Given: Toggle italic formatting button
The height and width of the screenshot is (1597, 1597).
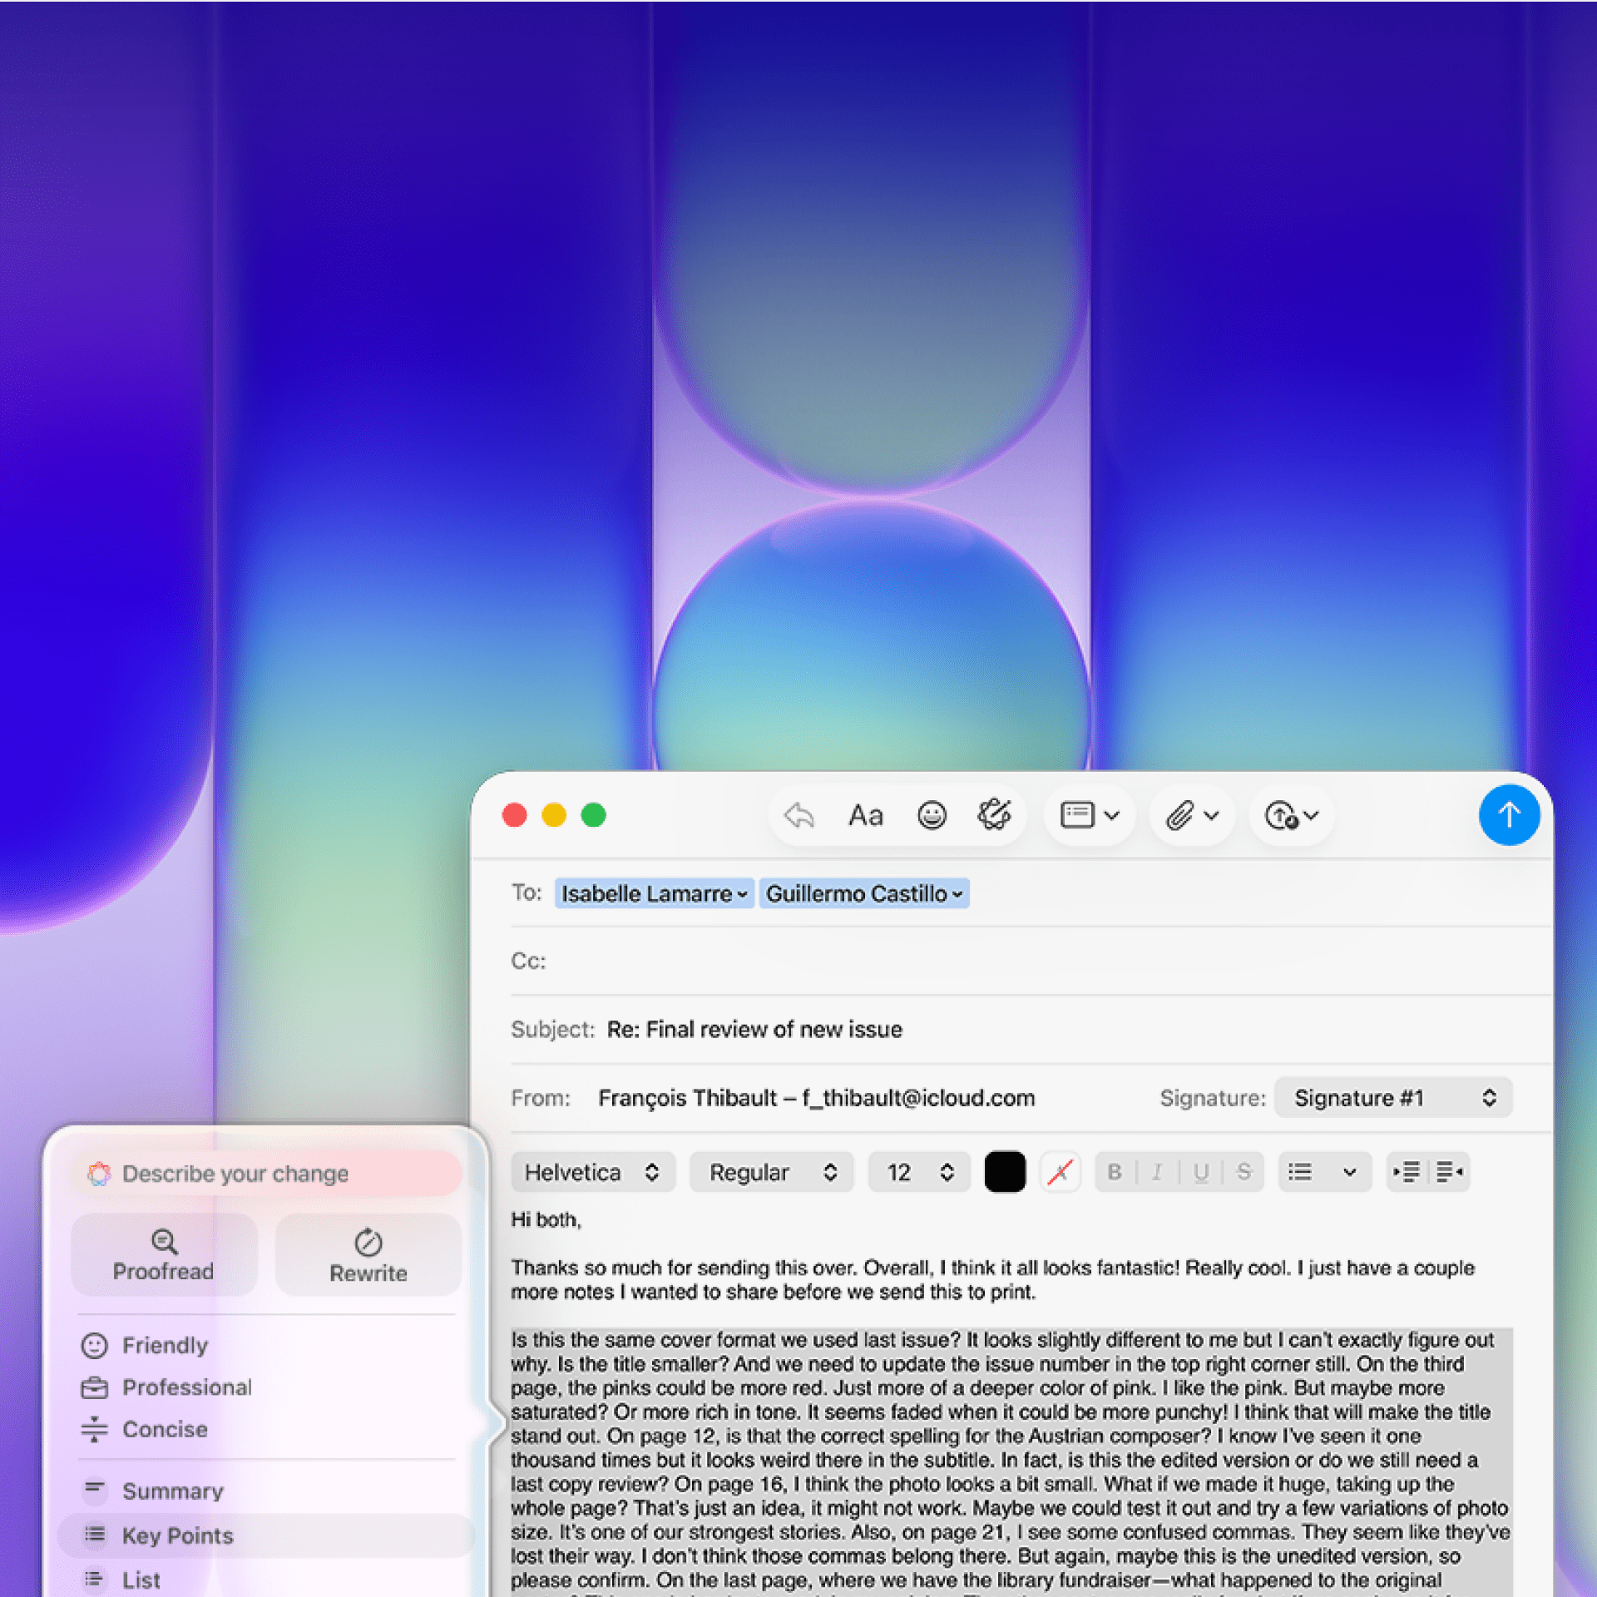Looking at the screenshot, I should pyautogui.click(x=1157, y=1172).
